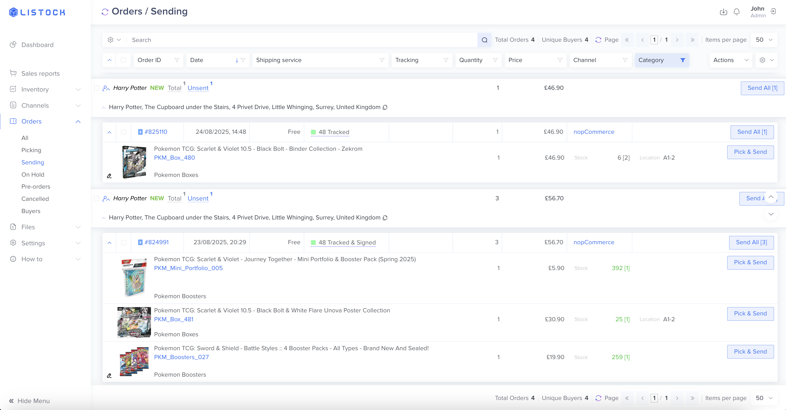This screenshot has height=410, width=786.
Task: Click the refresh icon next to Page
Action: (x=598, y=40)
